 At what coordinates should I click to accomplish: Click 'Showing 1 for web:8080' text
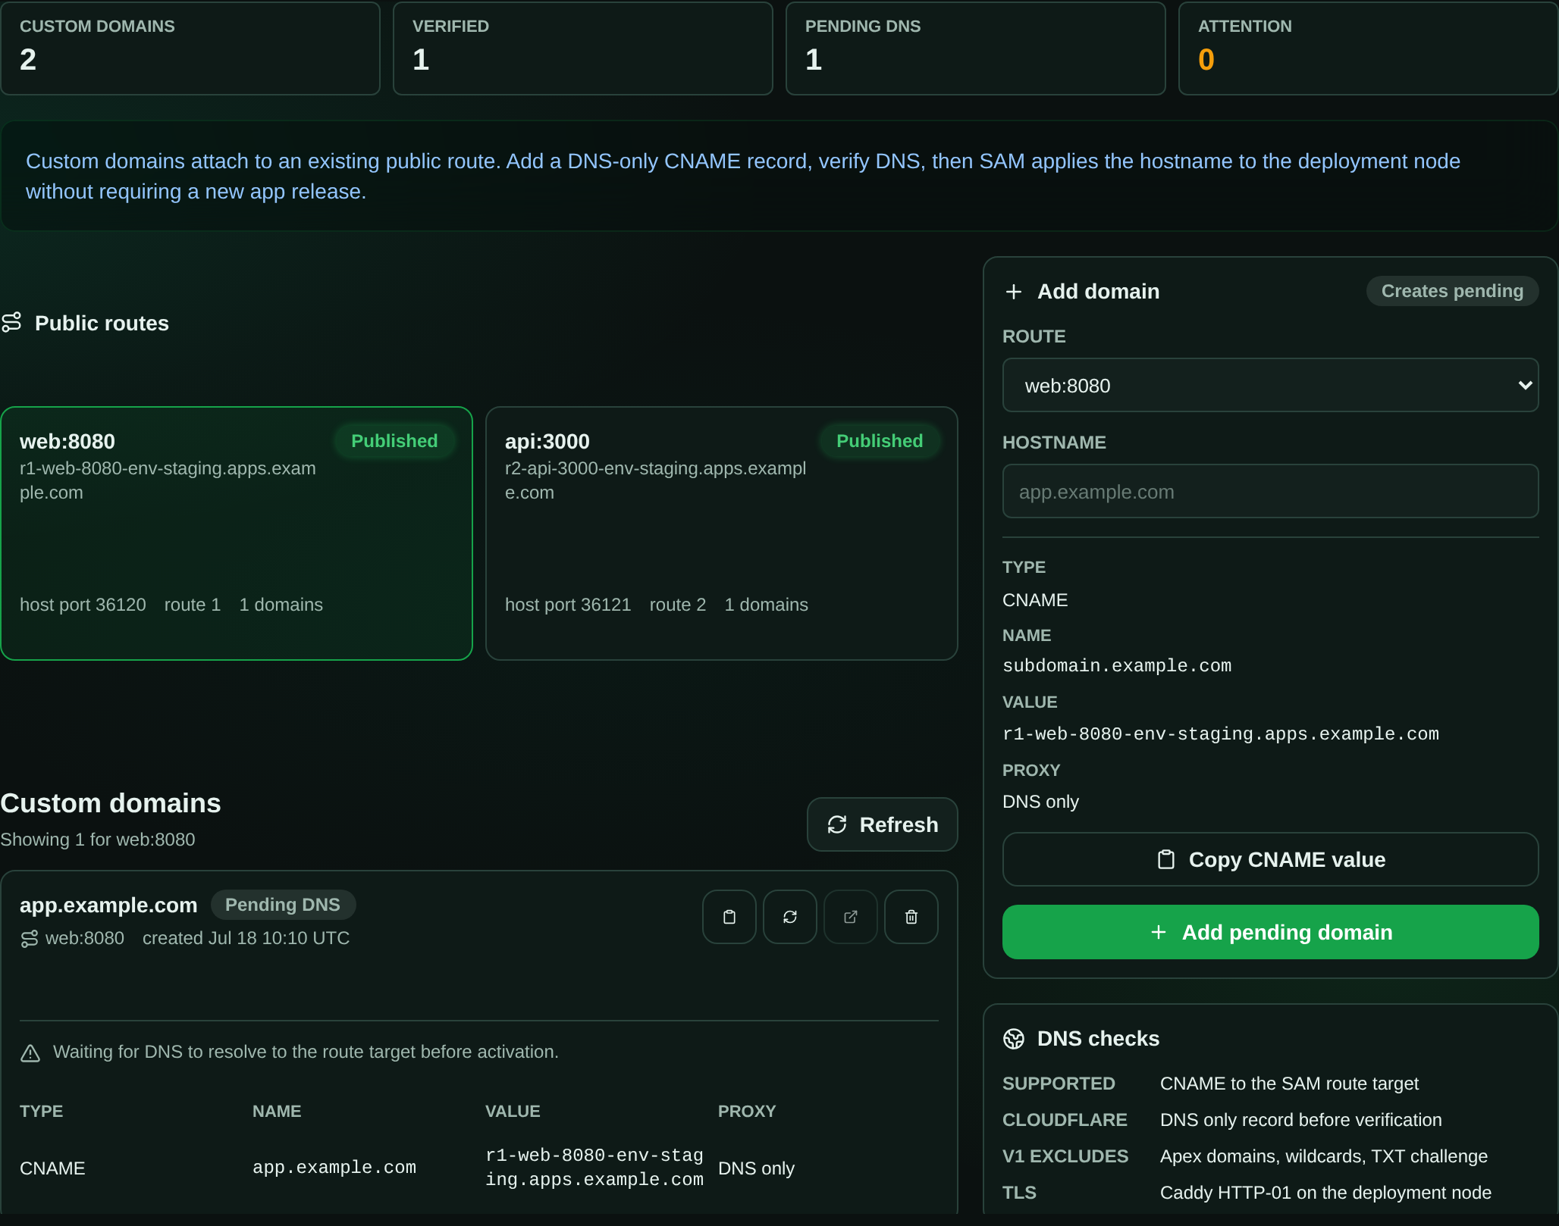98,840
